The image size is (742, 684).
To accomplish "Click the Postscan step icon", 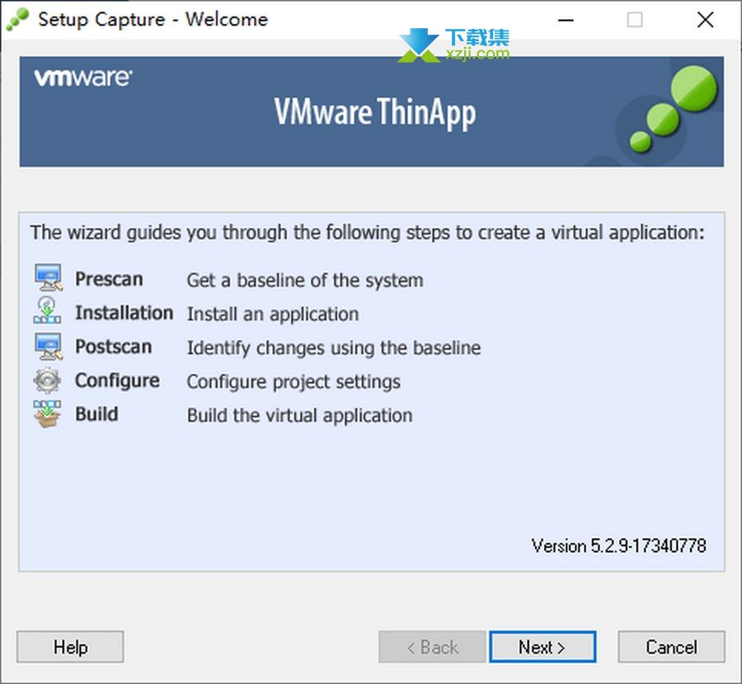I will coord(48,346).
